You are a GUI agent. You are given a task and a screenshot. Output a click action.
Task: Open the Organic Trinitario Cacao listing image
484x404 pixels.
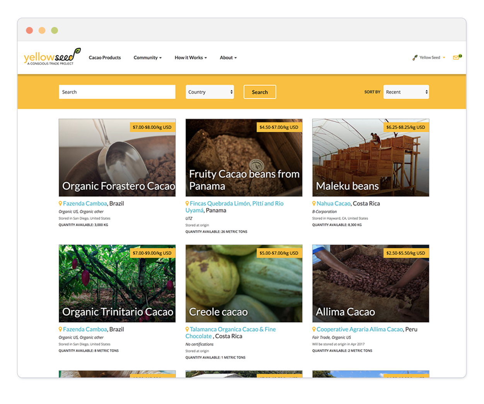[x=117, y=283]
